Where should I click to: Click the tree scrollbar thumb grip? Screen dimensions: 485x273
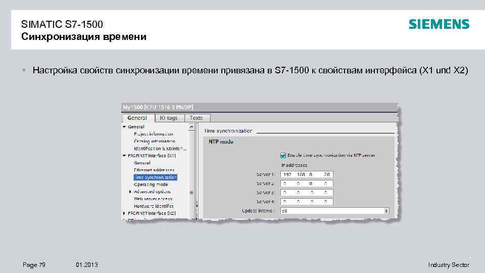click(191, 193)
